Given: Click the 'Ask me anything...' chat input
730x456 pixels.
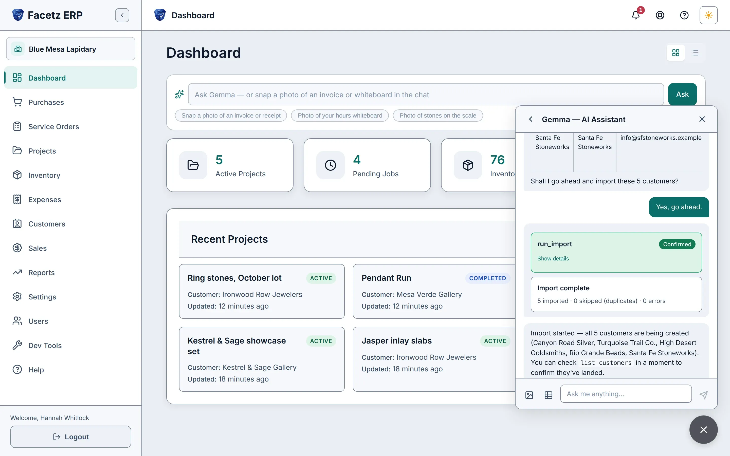Looking at the screenshot, I should (626, 394).
